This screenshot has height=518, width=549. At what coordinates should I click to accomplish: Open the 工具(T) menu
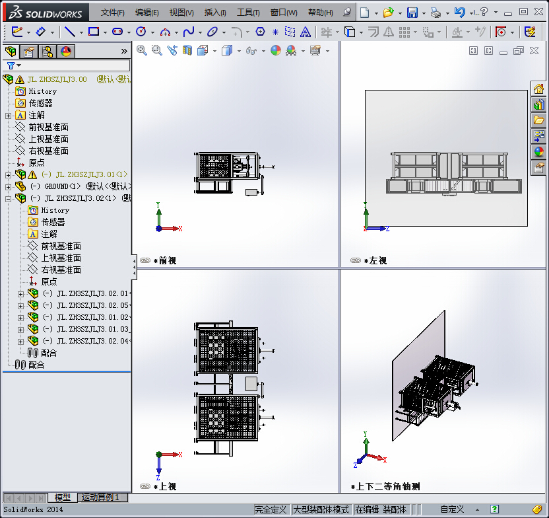(248, 13)
